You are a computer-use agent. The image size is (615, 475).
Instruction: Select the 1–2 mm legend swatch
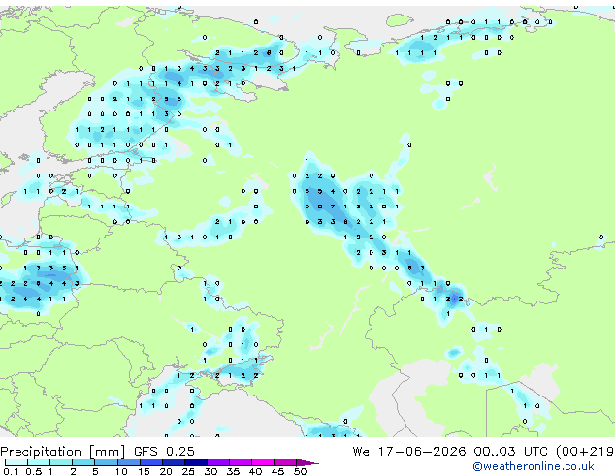[x=61, y=462]
